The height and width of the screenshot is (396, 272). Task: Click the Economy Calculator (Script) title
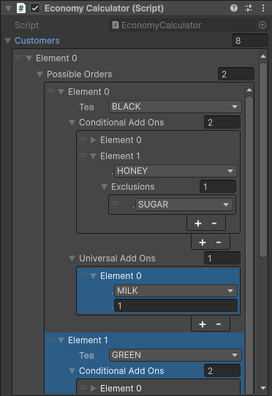(104, 8)
